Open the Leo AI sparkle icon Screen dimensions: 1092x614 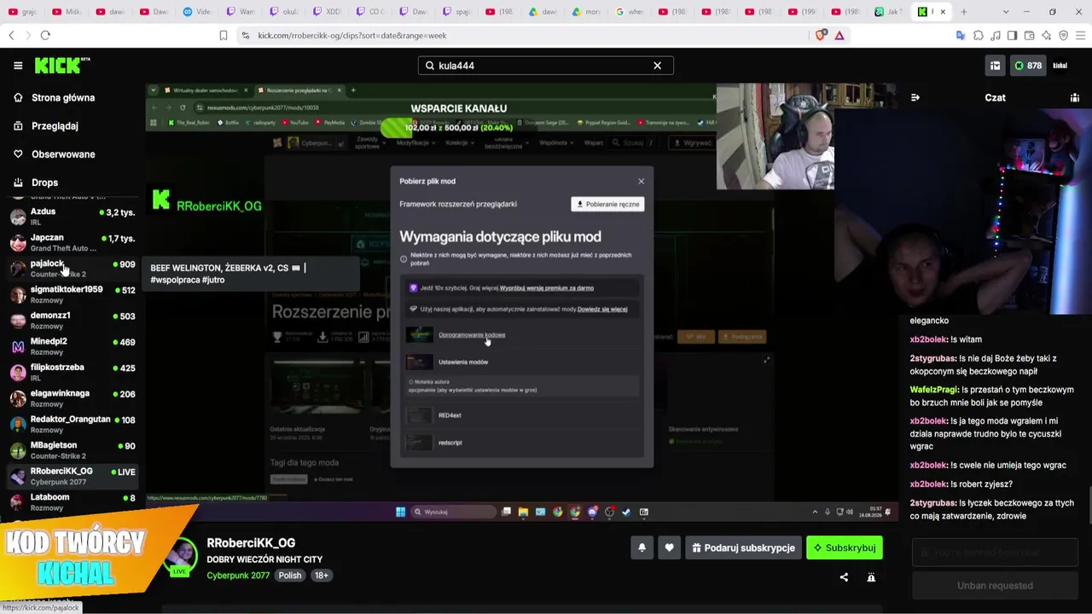click(x=1047, y=36)
